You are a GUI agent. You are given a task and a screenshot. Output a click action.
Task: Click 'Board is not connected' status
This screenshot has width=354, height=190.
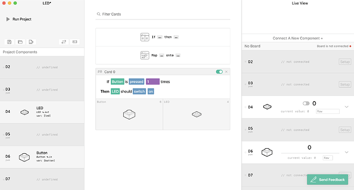point(333,46)
